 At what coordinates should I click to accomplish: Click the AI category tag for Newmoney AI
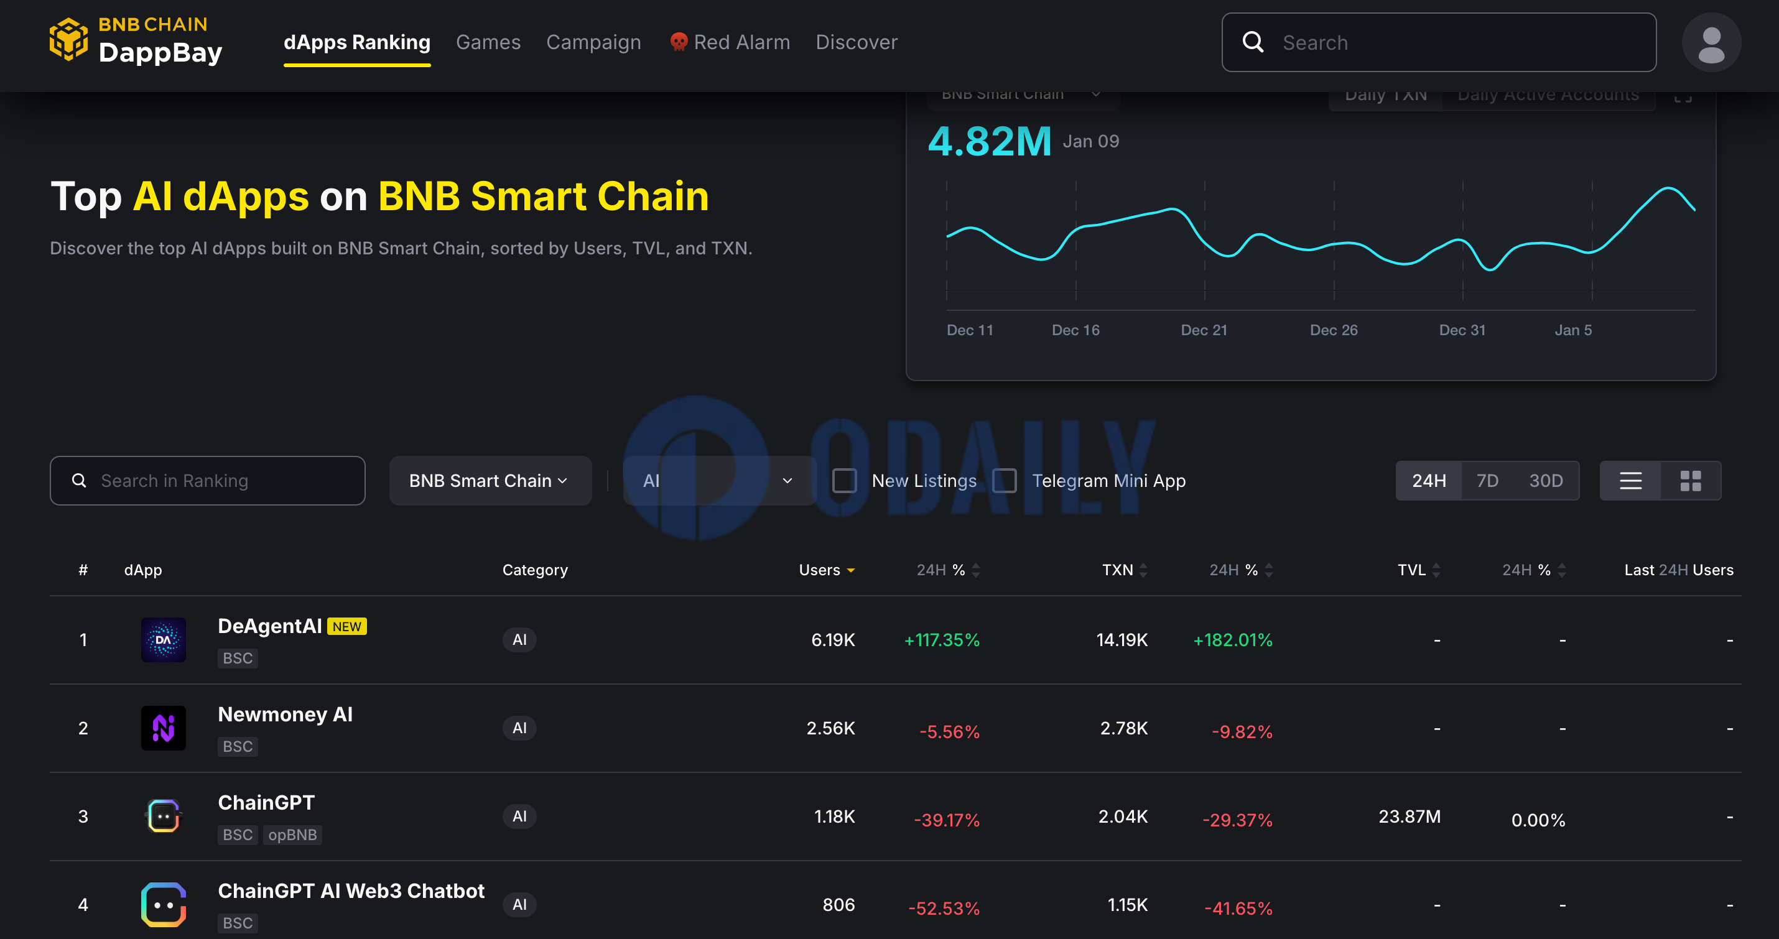519,728
